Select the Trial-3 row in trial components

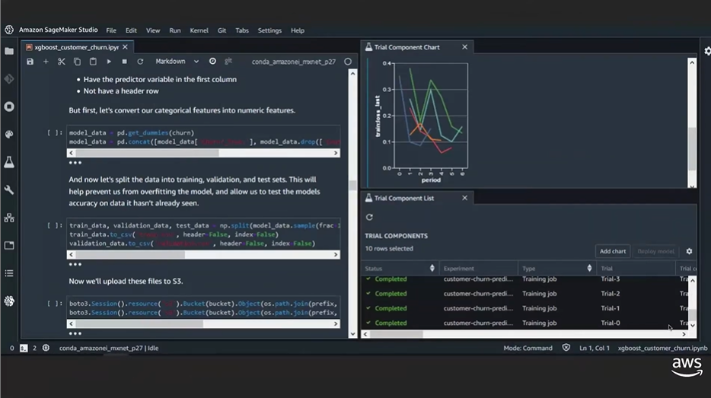point(524,279)
